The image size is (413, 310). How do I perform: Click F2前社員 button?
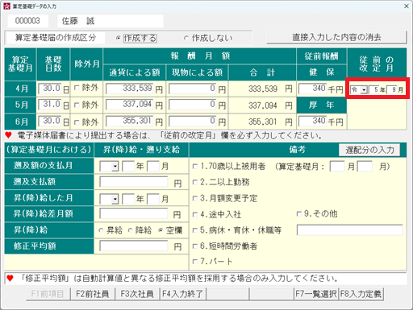pyautogui.click(x=93, y=294)
